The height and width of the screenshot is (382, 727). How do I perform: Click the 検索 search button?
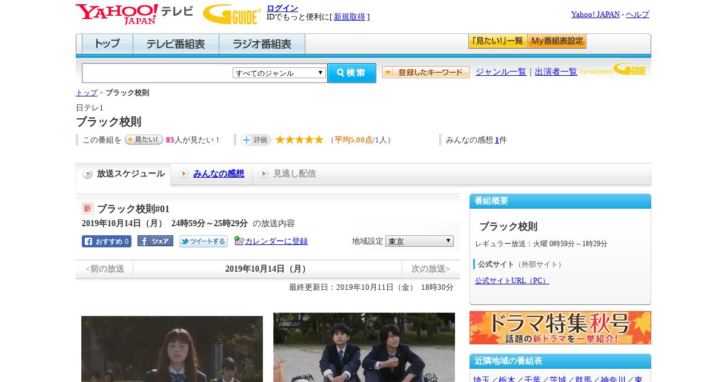(351, 73)
